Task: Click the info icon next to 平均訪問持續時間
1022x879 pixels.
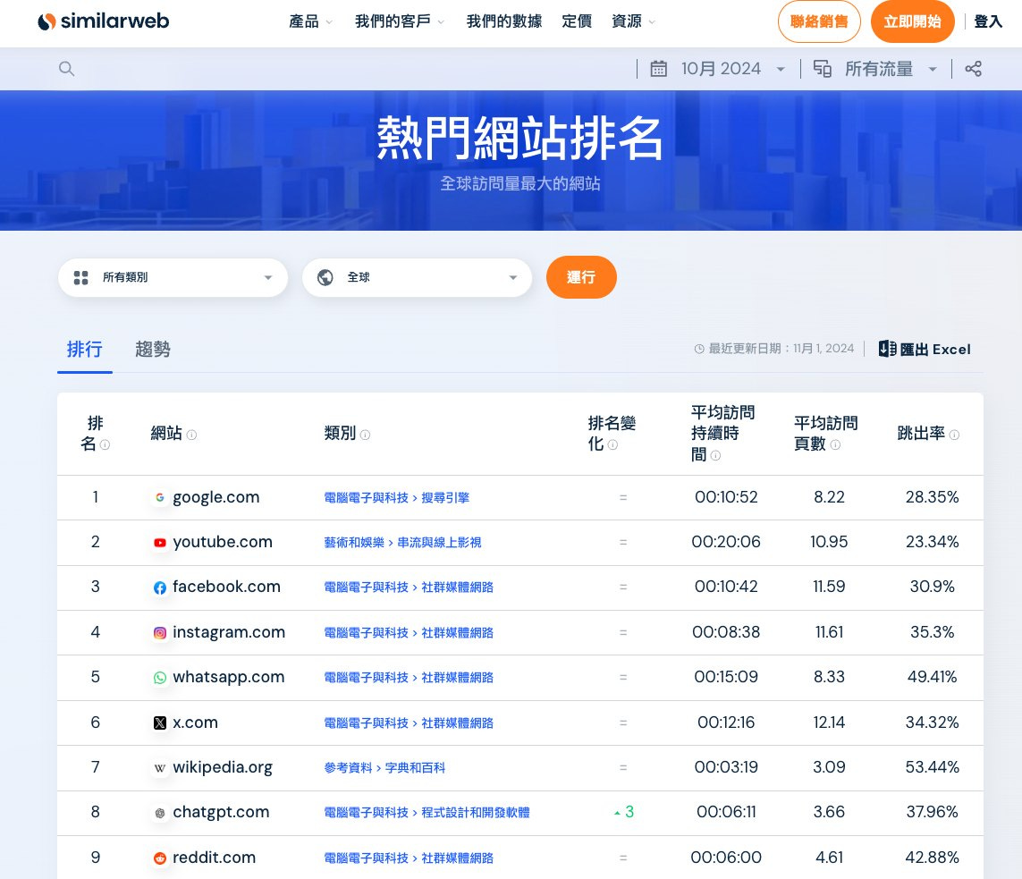Action: pyautogui.click(x=715, y=455)
